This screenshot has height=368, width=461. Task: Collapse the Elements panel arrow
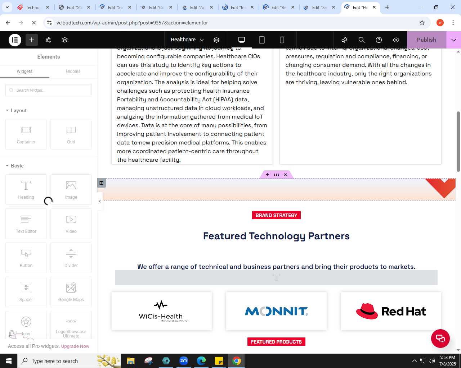click(x=100, y=201)
